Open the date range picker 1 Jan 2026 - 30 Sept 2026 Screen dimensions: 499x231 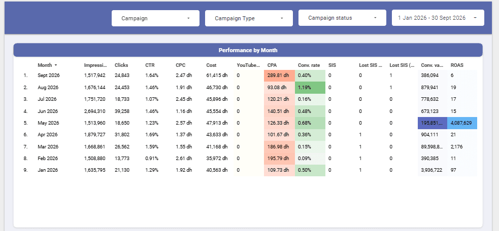coord(438,18)
